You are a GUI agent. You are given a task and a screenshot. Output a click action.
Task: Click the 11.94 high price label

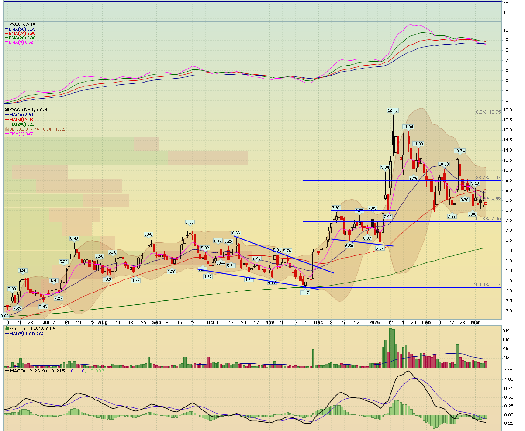tap(408, 127)
